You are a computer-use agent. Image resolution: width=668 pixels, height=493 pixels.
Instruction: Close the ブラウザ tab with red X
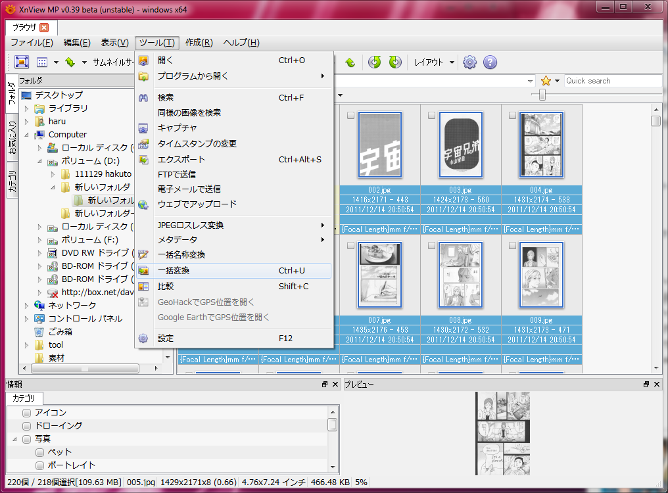pyautogui.click(x=44, y=28)
